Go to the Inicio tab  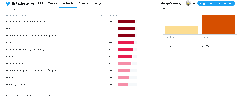point(41,3)
